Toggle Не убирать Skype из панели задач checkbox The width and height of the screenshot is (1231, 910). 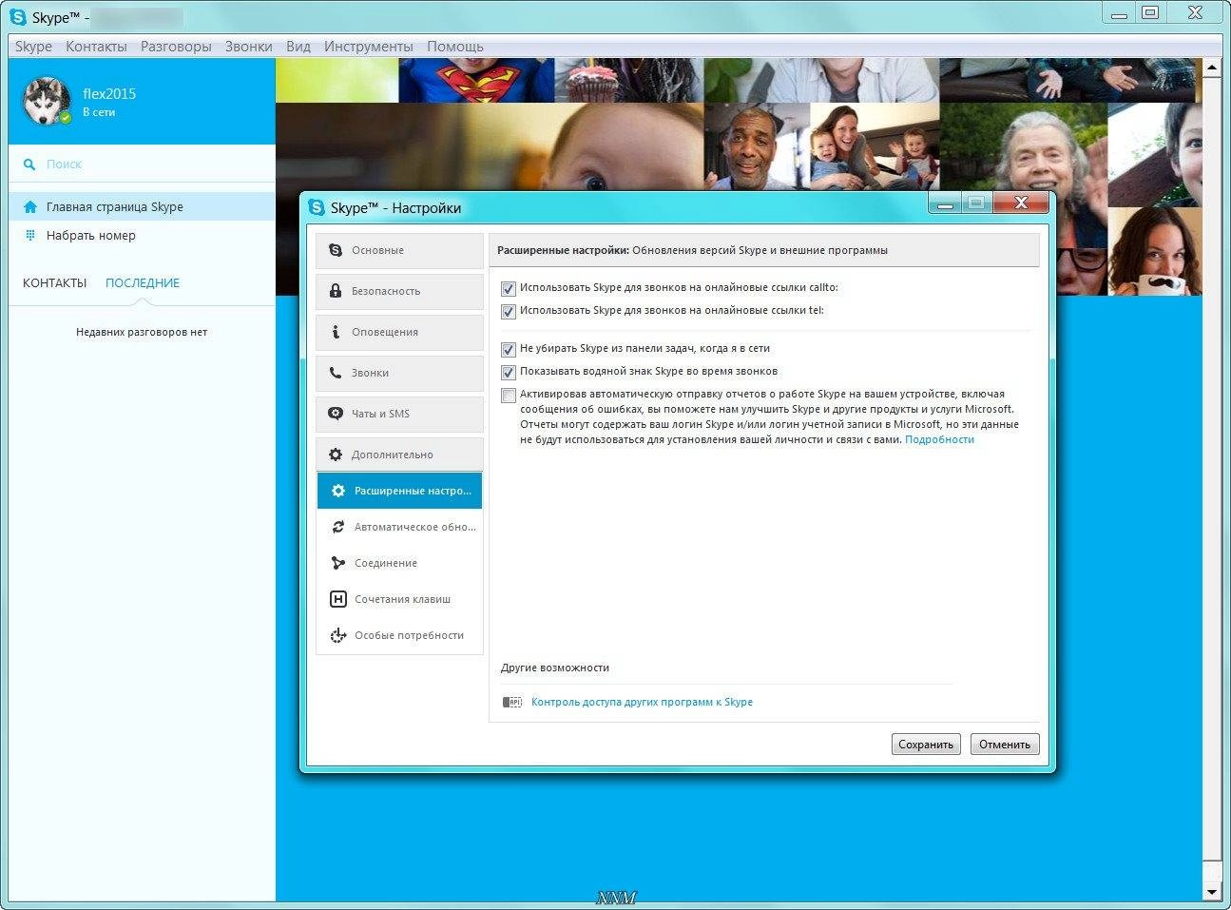(509, 349)
